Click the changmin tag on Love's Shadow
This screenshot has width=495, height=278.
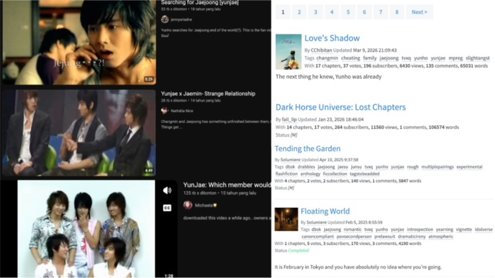327,58
